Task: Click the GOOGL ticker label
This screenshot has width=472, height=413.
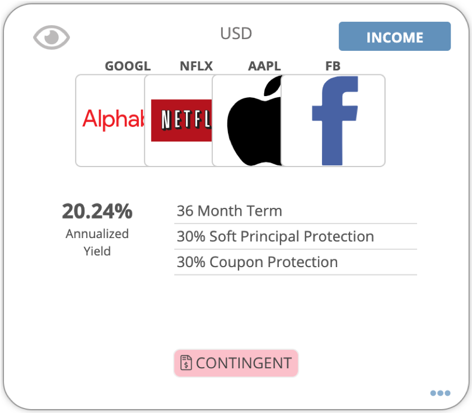Action: click(128, 66)
